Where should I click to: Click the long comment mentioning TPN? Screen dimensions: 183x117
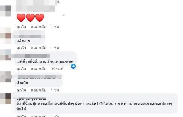(94, 106)
